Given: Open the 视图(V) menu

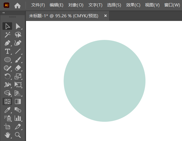Looking at the screenshot, I should (x=152, y=5).
